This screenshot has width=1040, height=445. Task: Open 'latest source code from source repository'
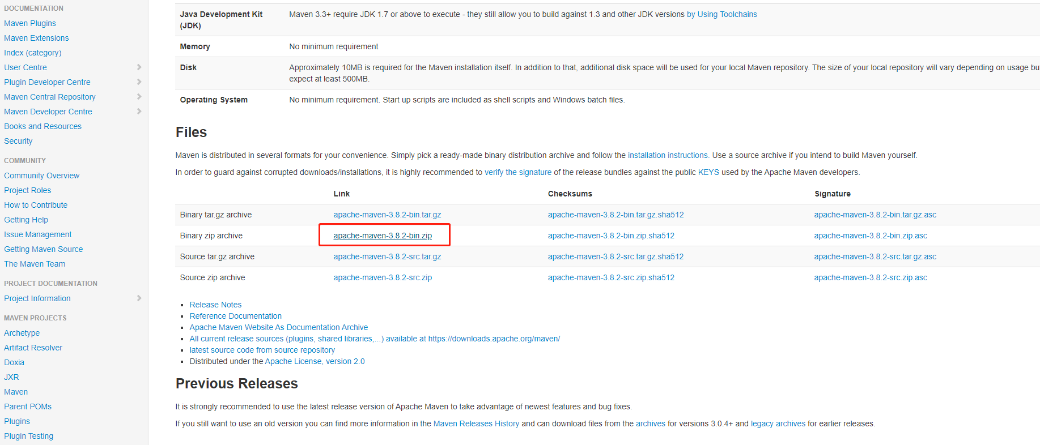(x=262, y=350)
